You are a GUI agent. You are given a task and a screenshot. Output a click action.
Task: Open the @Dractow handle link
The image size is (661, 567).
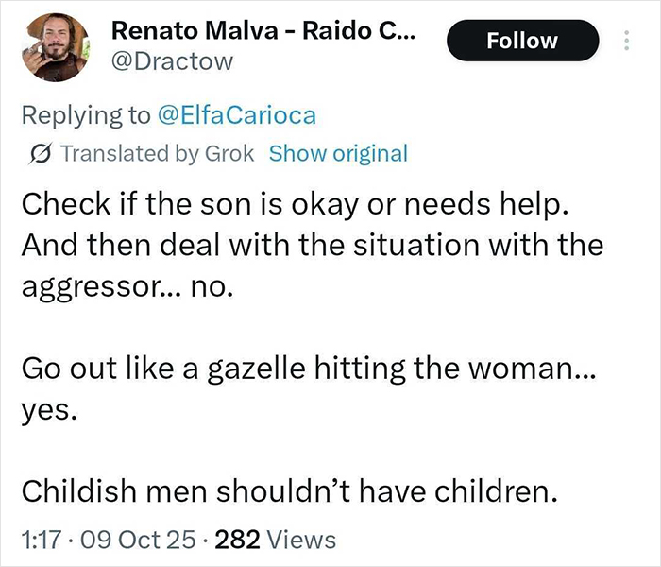click(x=171, y=63)
